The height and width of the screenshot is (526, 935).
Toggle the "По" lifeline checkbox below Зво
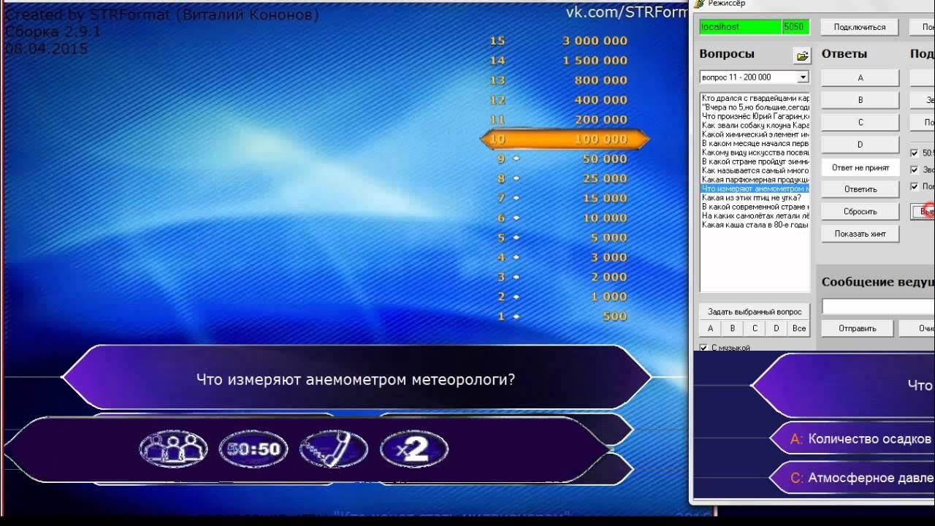click(915, 186)
